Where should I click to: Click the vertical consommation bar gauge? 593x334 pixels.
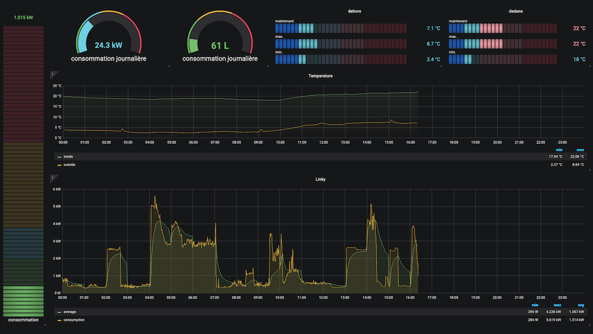[24, 171]
